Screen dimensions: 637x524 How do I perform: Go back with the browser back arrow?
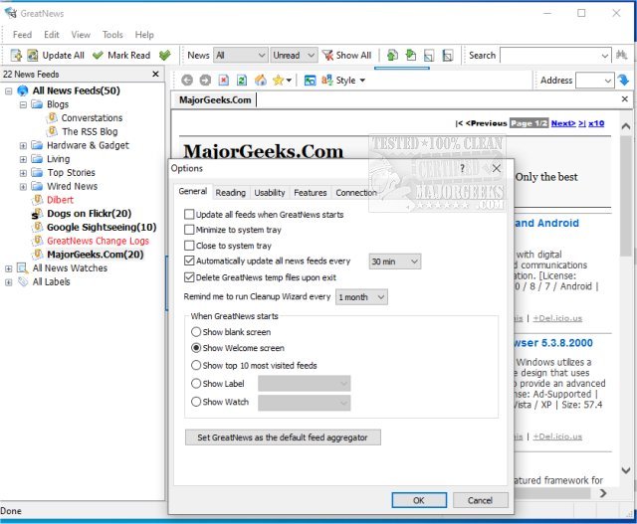click(x=187, y=81)
